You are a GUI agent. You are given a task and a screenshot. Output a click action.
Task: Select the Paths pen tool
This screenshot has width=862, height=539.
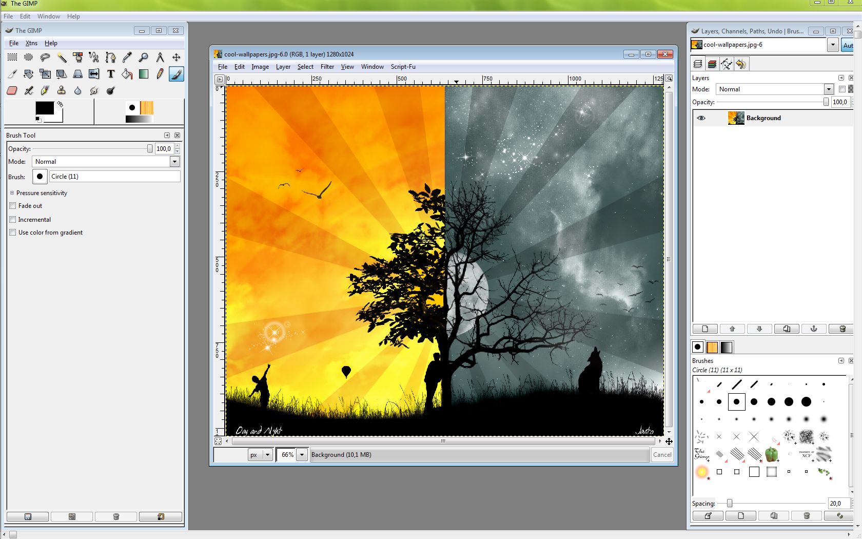click(110, 57)
